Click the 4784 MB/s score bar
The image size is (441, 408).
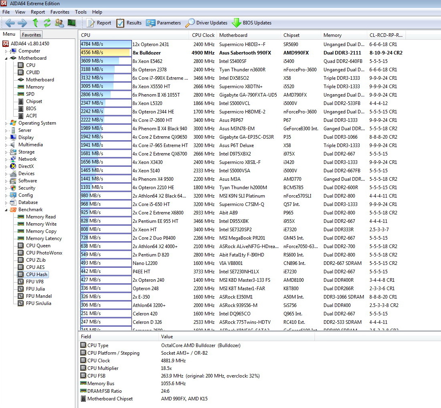pos(106,44)
